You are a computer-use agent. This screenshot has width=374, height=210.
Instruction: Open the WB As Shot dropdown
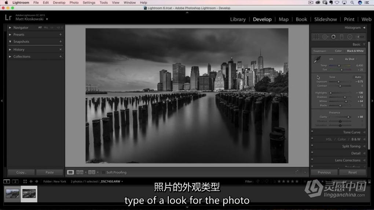point(351,59)
